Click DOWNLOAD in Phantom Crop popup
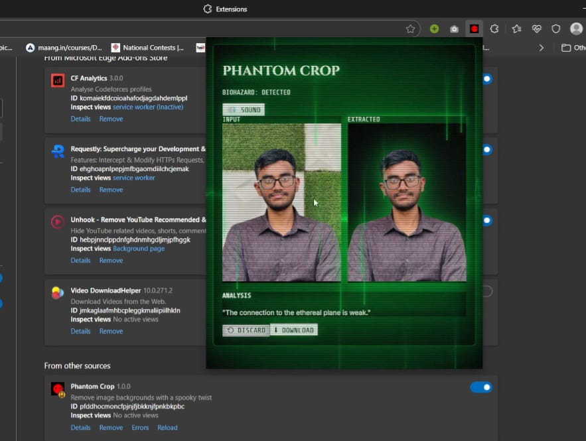The width and height of the screenshot is (586, 441). [x=294, y=330]
